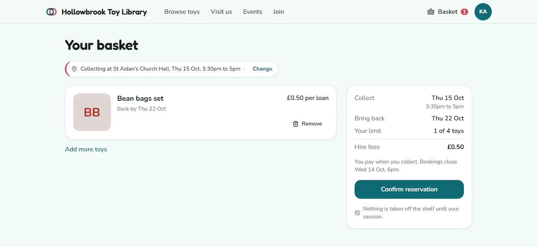537x247 pixels.
Task: Click the 'Back by Thu 22 Oct' text
Action: (x=142, y=109)
